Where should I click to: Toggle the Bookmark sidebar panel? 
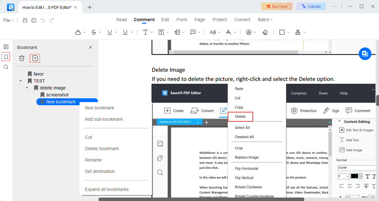(6, 57)
